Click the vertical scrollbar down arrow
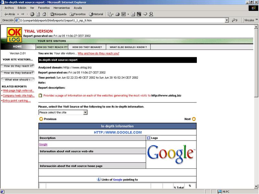This screenshot has width=259, height=194. point(256,187)
